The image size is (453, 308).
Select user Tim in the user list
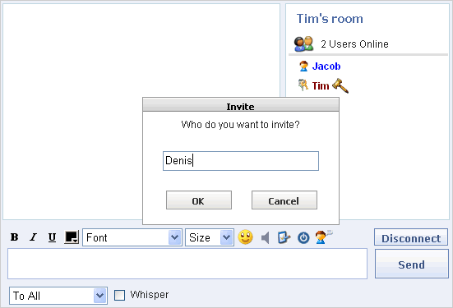click(321, 86)
